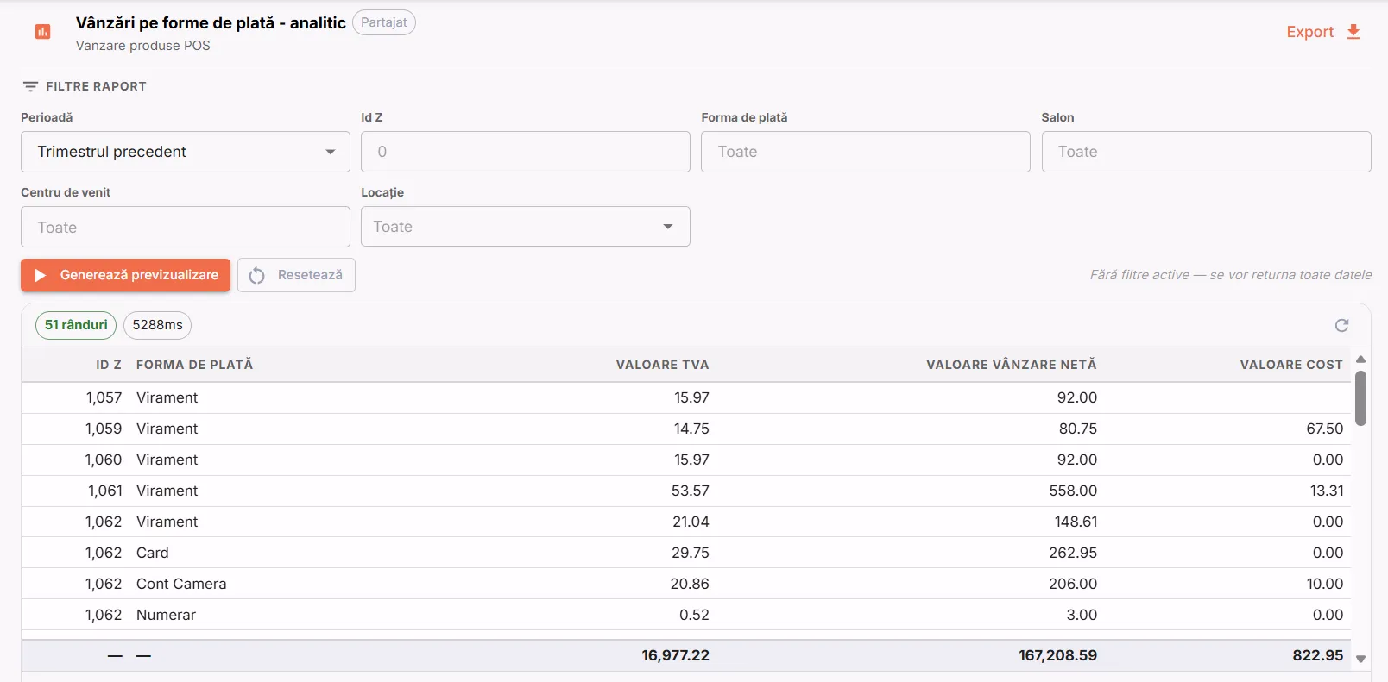Sort by VALOARE TVA column header
Image resolution: width=1388 pixels, height=682 pixels.
(x=663, y=365)
